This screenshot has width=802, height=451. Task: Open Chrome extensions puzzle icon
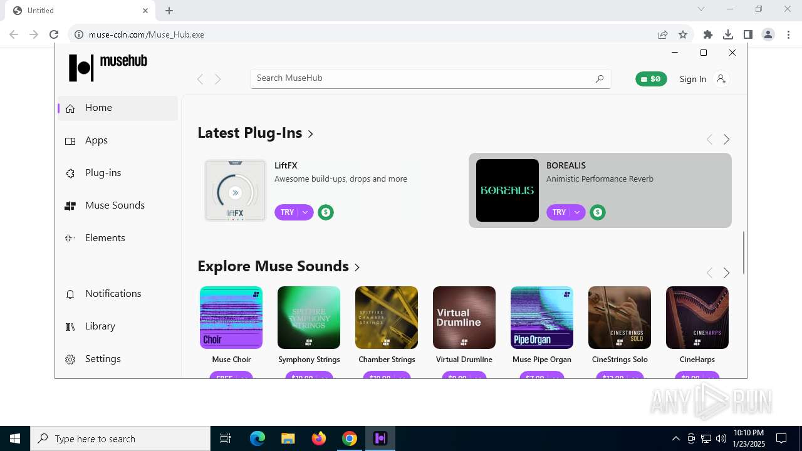[708, 34]
